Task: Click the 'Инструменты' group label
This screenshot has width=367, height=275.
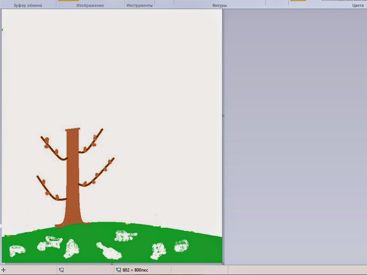Action: [139, 5]
